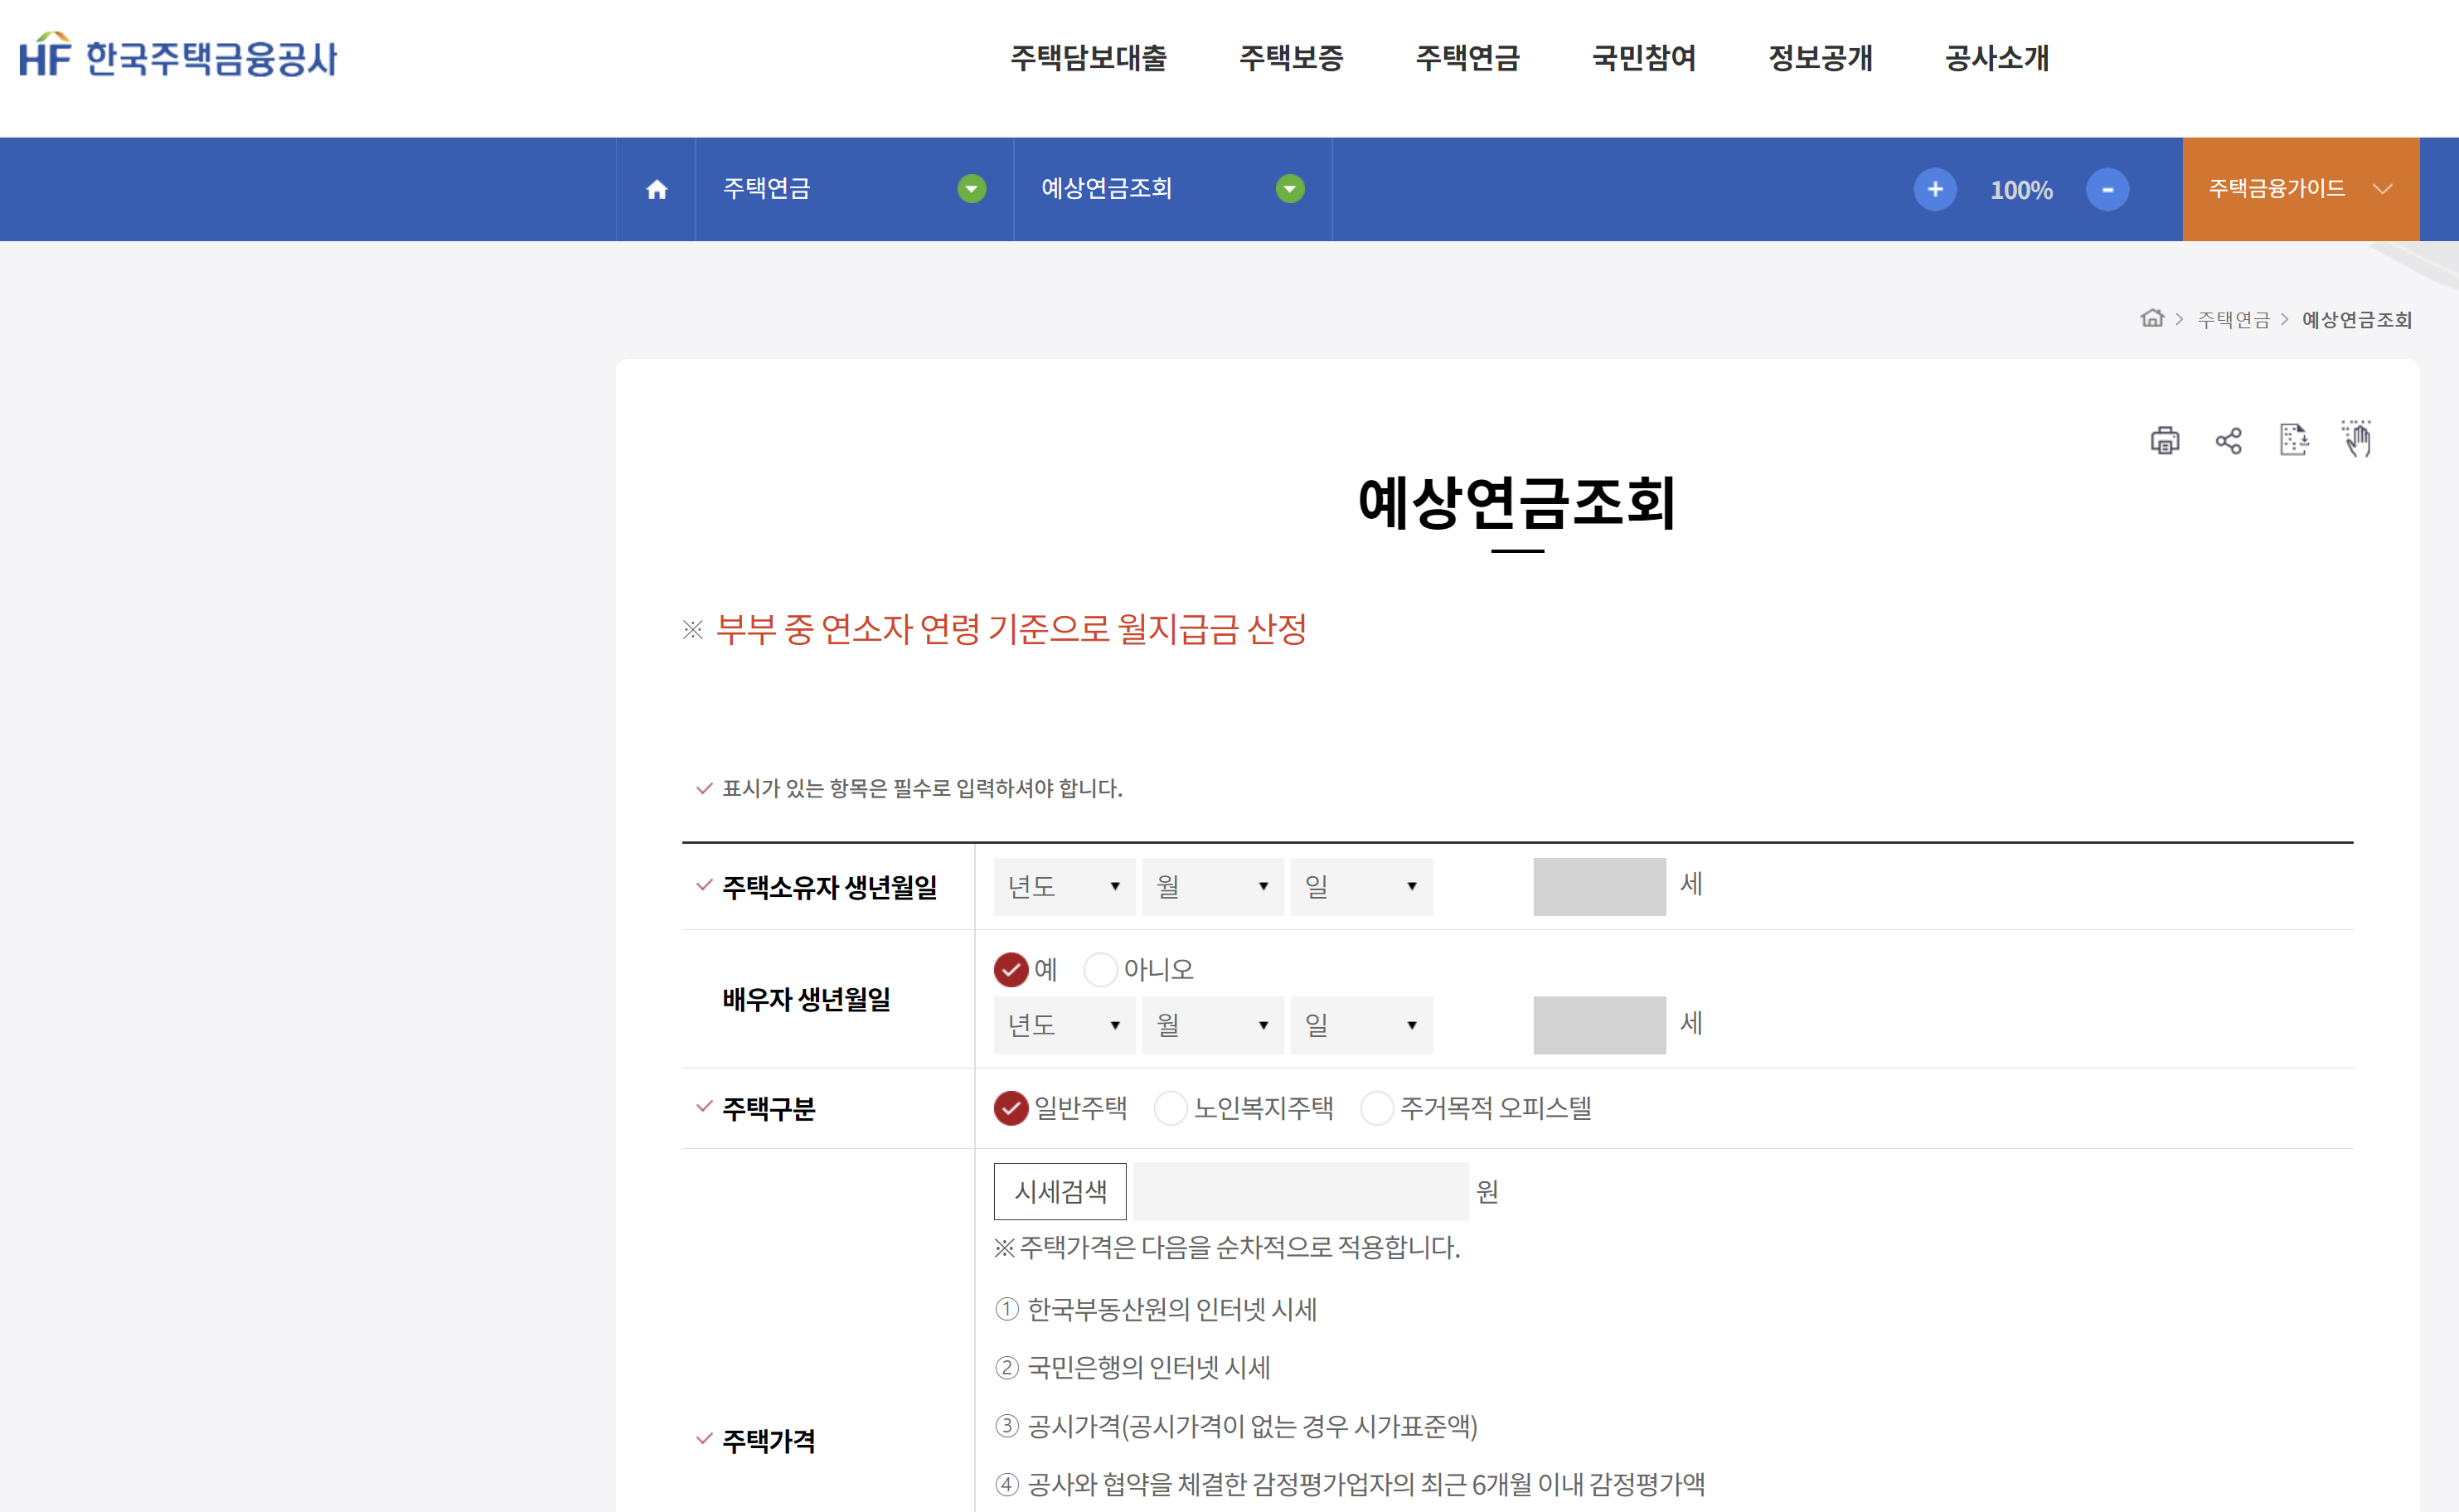Viewport: 2459px width, 1512px height.
Task: Open 주택담보대출 menu
Action: click(x=1088, y=58)
